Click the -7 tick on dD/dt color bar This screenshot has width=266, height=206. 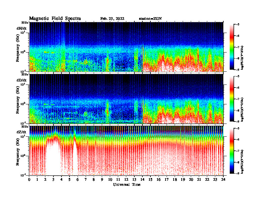click(238, 99)
